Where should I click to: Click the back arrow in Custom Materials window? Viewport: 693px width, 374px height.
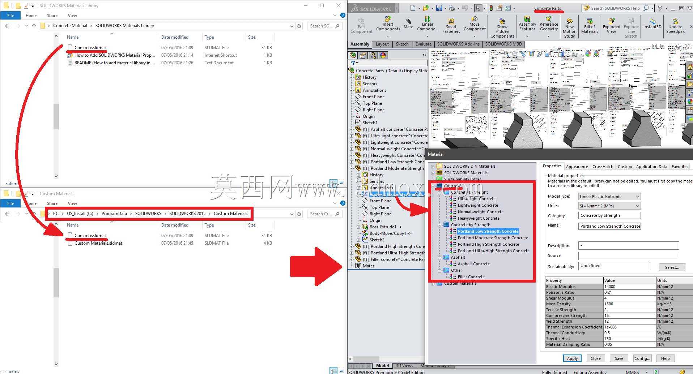[x=7, y=214]
